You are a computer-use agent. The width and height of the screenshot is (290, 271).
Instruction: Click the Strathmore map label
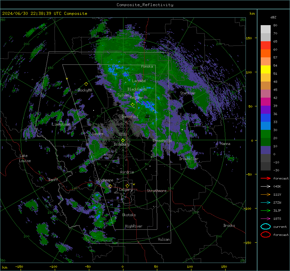pos(157,191)
